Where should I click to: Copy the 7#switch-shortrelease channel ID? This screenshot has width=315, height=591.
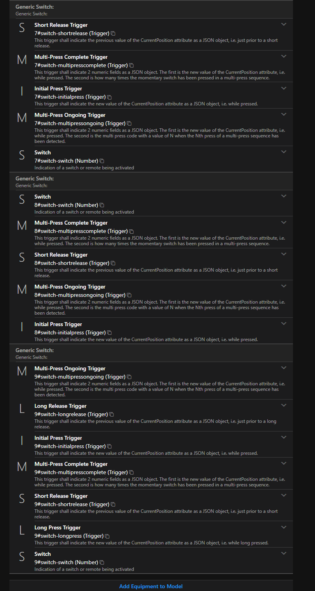click(113, 34)
